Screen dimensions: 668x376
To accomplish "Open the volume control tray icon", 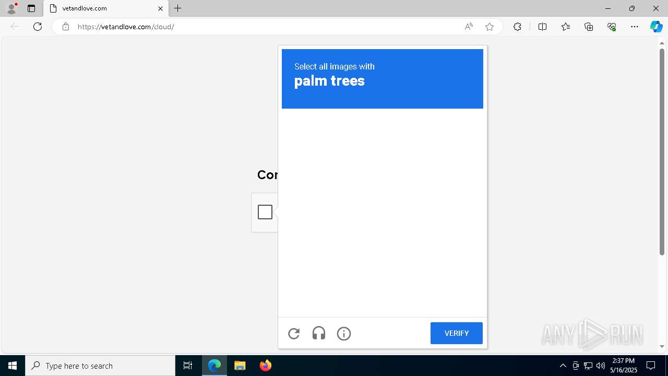I will tap(601, 366).
